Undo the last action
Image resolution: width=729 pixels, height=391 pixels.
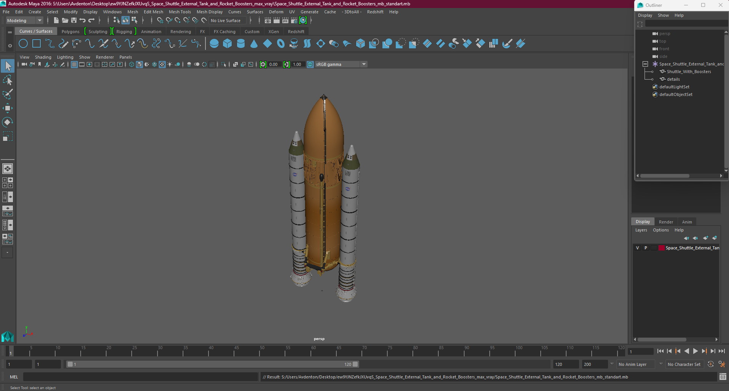pos(83,21)
